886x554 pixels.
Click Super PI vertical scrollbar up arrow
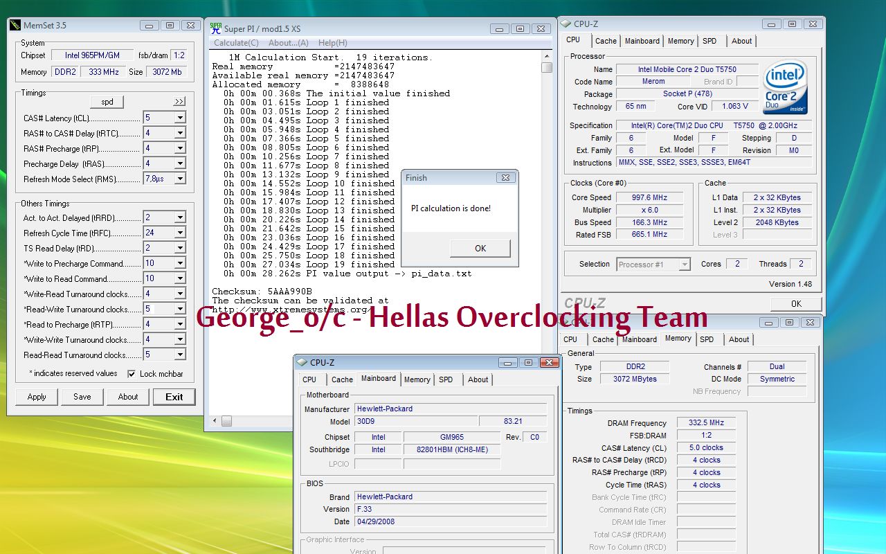pyautogui.click(x=546, y=57)
